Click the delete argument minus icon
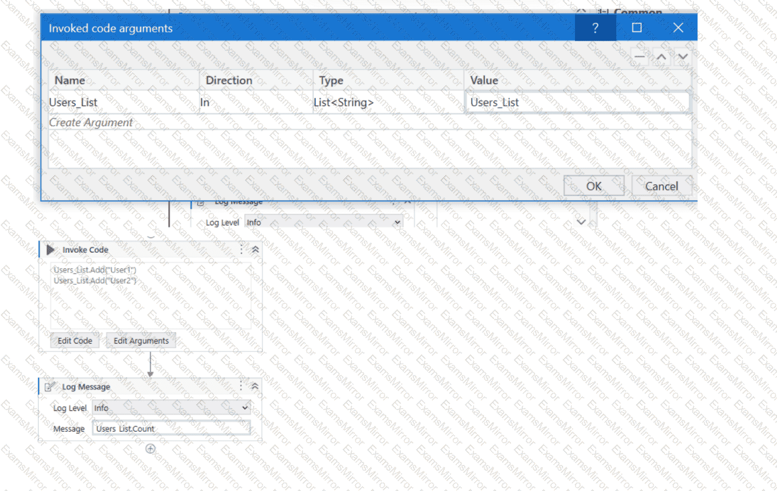Image resolution: width=777 pixels, height=491 pixels. [640, 57]
